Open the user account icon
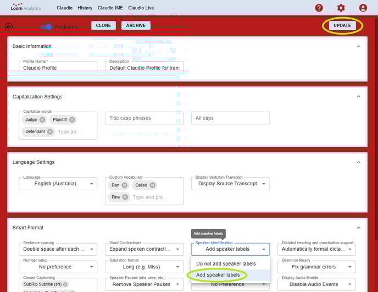 point(363,8)
